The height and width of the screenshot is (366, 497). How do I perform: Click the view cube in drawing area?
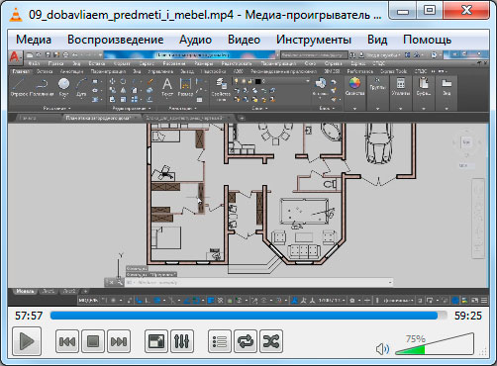(466, 142)
